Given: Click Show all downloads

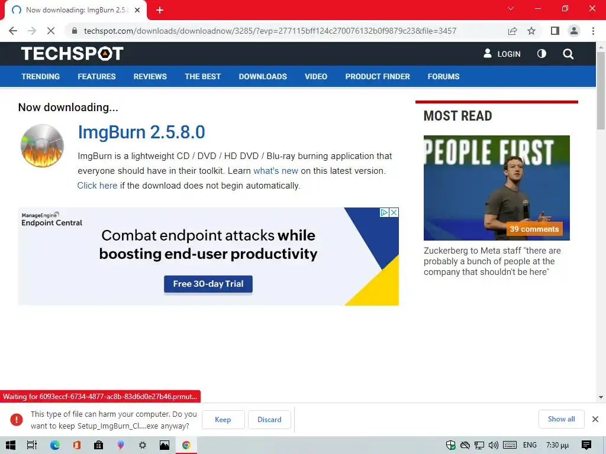Looking at the screenshot, I should 561,419.
